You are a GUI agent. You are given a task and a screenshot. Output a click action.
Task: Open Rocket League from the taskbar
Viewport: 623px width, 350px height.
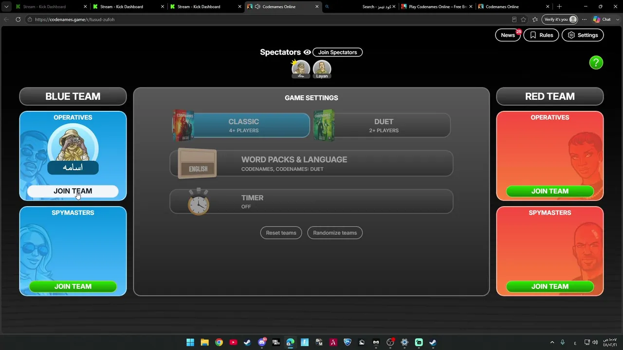click(x=348, y=342)
